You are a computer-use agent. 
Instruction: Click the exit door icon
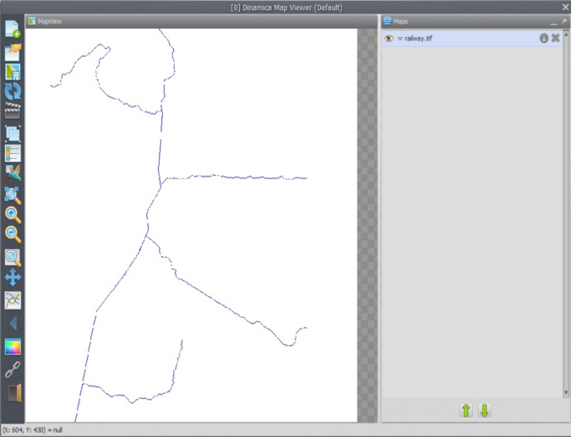click(13, 392)
